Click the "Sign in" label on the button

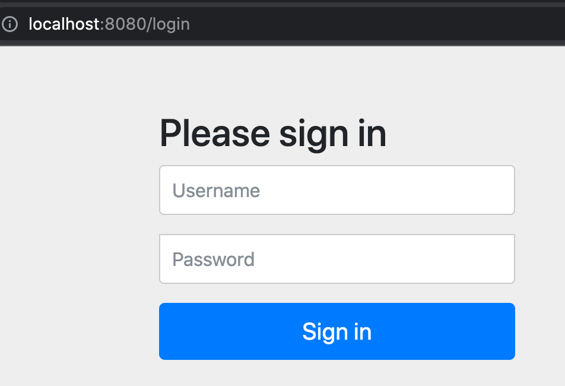(x=337, y=331)
